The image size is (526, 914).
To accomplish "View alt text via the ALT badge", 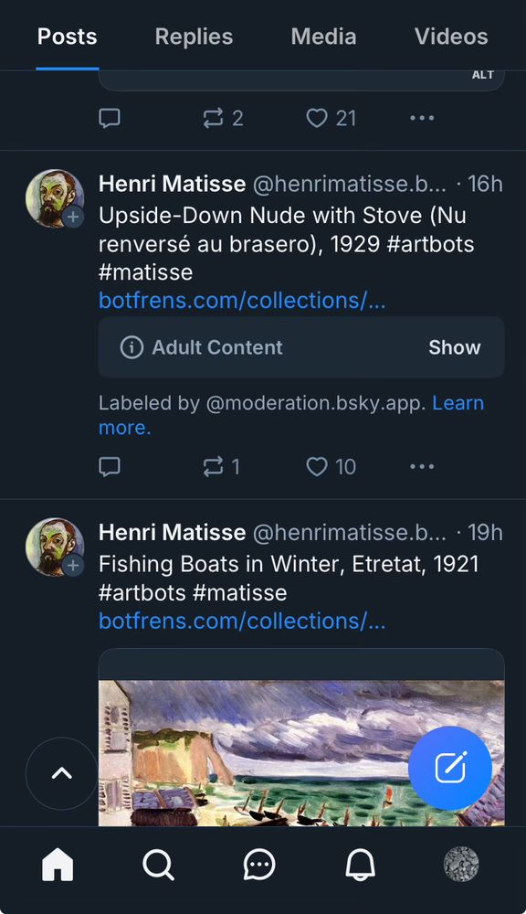I will point(483,75).
